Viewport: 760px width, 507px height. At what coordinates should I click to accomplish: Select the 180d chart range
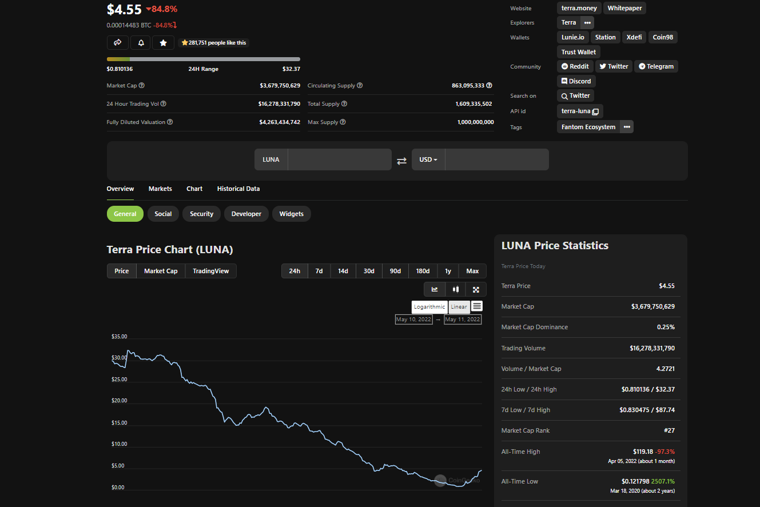pos(423,271)
